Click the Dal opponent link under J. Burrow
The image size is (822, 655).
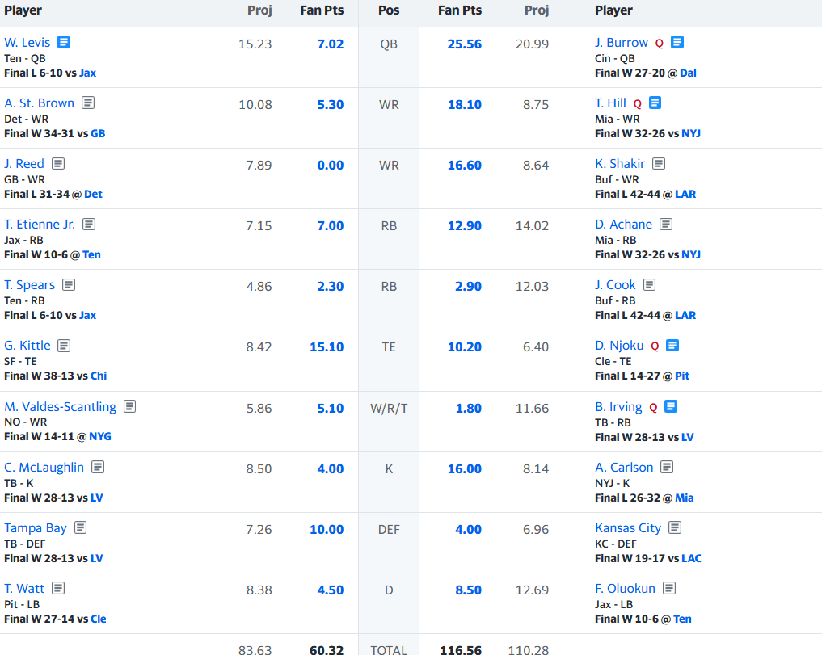(x=688, y=73)
